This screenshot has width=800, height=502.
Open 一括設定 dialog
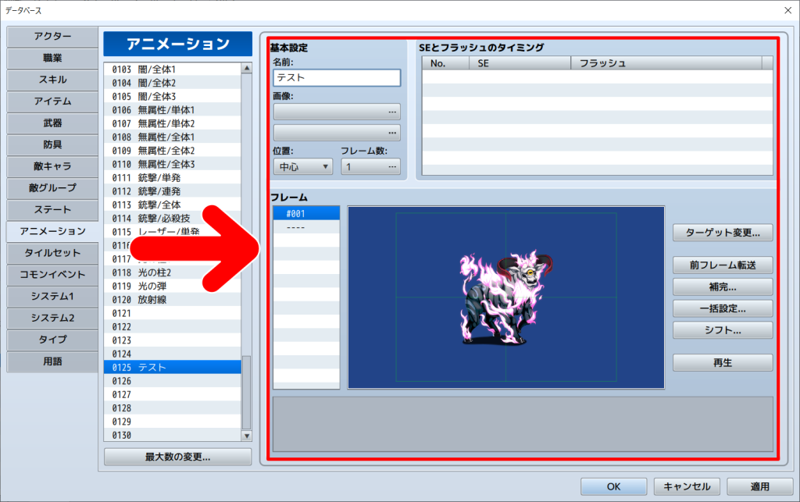[x=723, y=309]
